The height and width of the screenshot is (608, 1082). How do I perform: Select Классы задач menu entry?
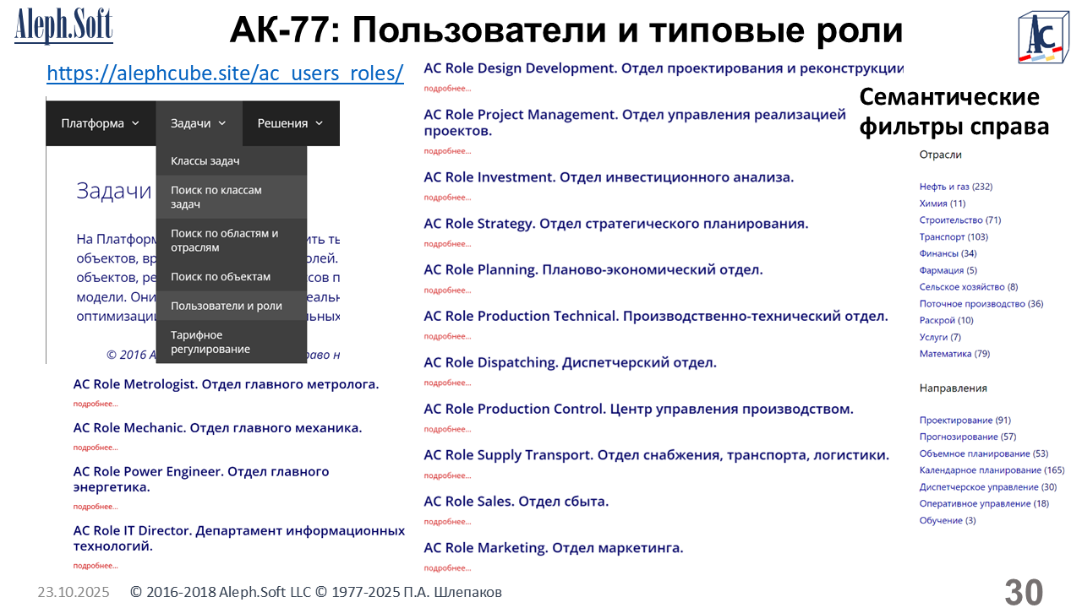[205, 160]
